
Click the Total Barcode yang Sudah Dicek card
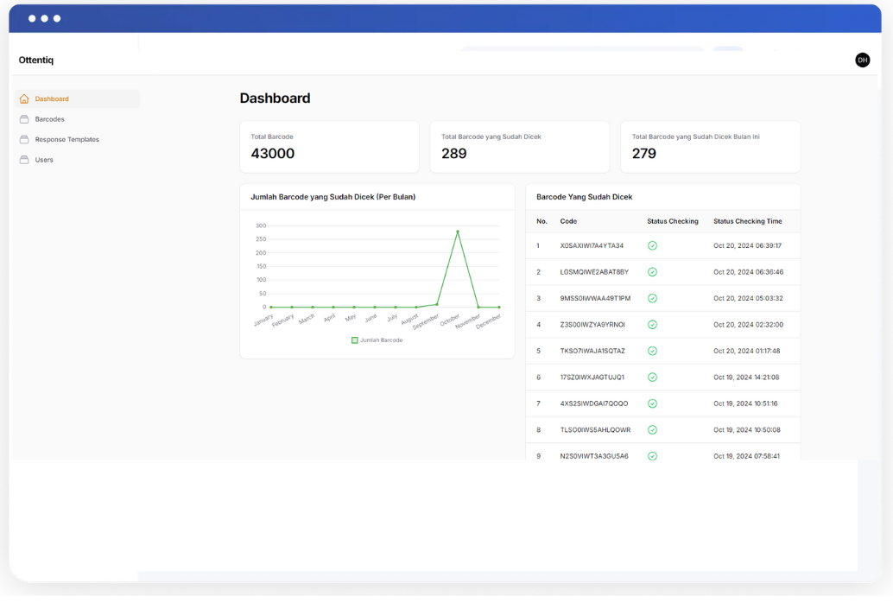tap(519, 147)
